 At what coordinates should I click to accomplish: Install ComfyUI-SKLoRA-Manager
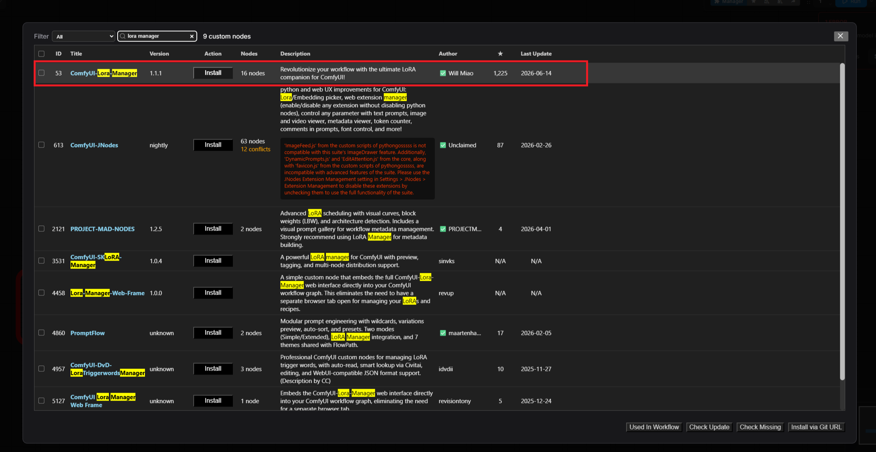213,261
